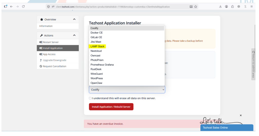
Task: Click the star icon beside Overview
Action: [42, 19]
